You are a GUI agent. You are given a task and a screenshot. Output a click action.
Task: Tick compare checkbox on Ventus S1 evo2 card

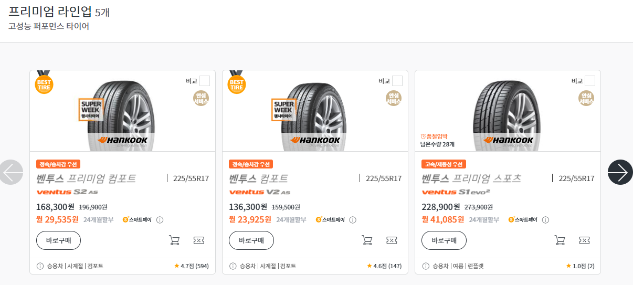(590, 81)
